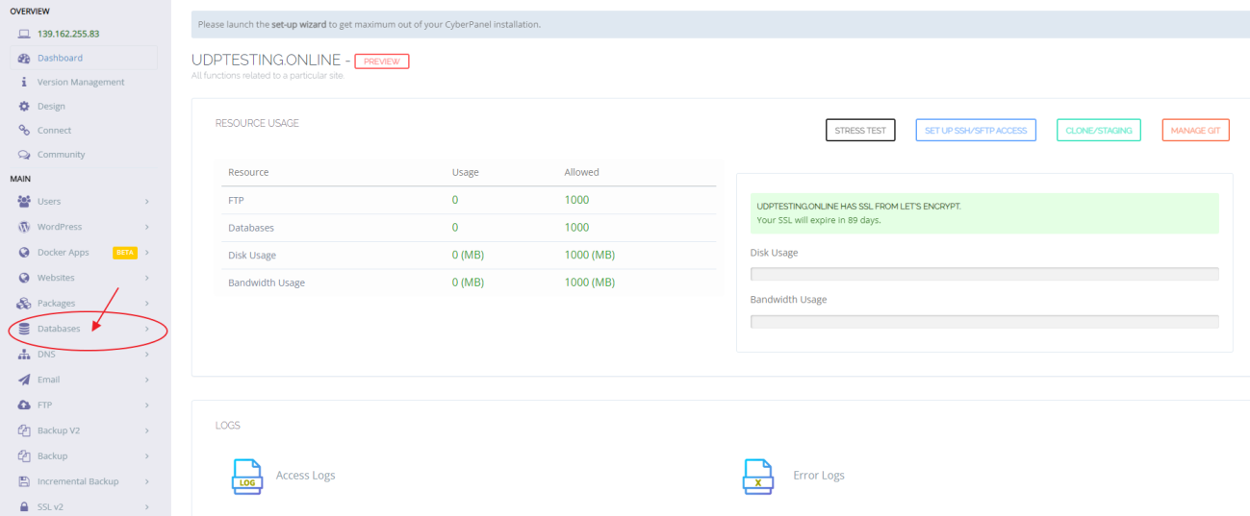Open the Error Logs file icon
The height and width of the screenshot is (516, 1250).
point(757,476)
